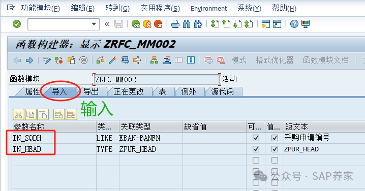Toggle pass-by-value checkbox for IN_HEAD
The width and height of the screenshot is (365, 191).
click(x=275, y=149)
